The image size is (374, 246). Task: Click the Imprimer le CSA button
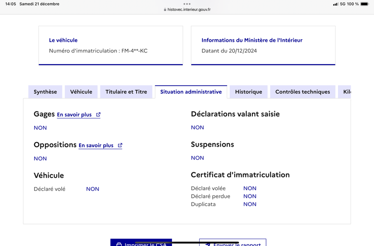tap(141, 242)
